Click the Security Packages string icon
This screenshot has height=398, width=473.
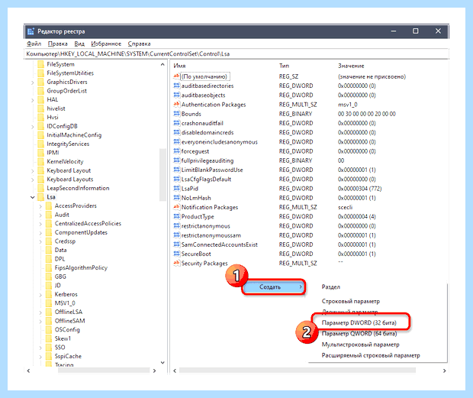(176, 264)
